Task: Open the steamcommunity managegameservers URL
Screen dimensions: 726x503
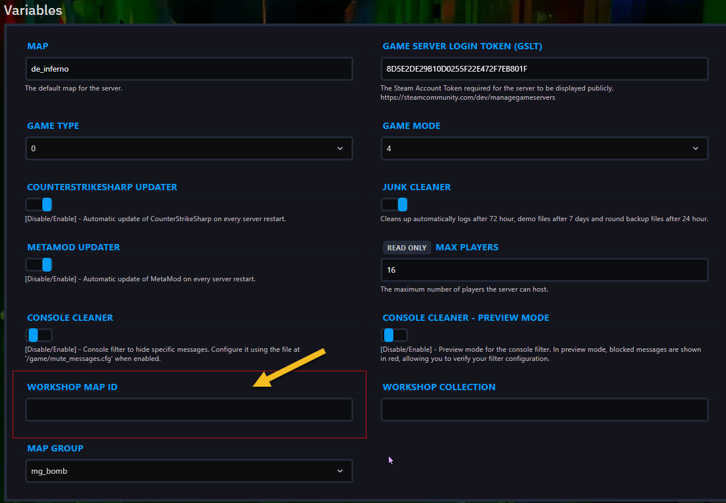Action: (x=467, y=97)
